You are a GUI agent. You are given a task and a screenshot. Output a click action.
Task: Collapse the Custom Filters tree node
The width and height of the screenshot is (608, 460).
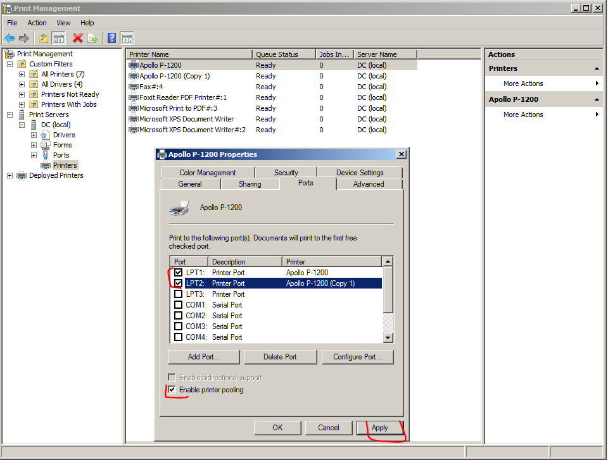[10, 64]
